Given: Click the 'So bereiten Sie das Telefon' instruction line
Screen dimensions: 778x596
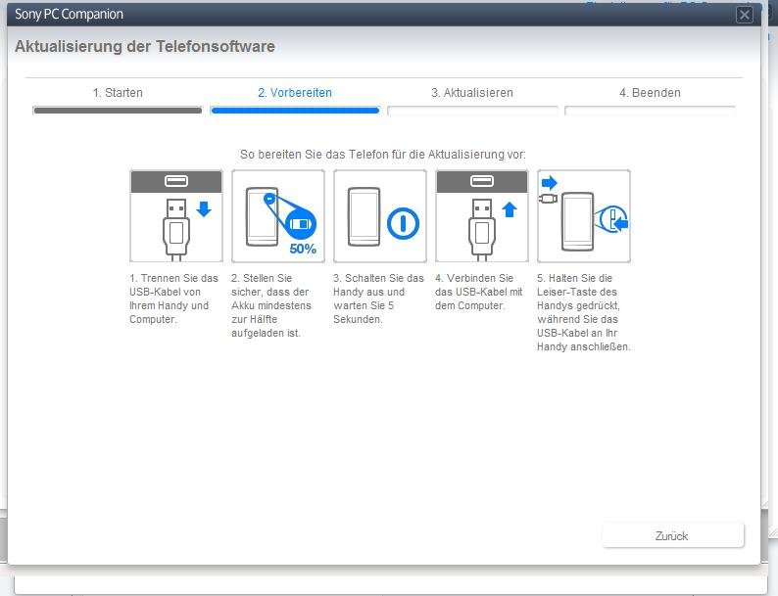Looking at the screenshot, I should pos(382,155).
